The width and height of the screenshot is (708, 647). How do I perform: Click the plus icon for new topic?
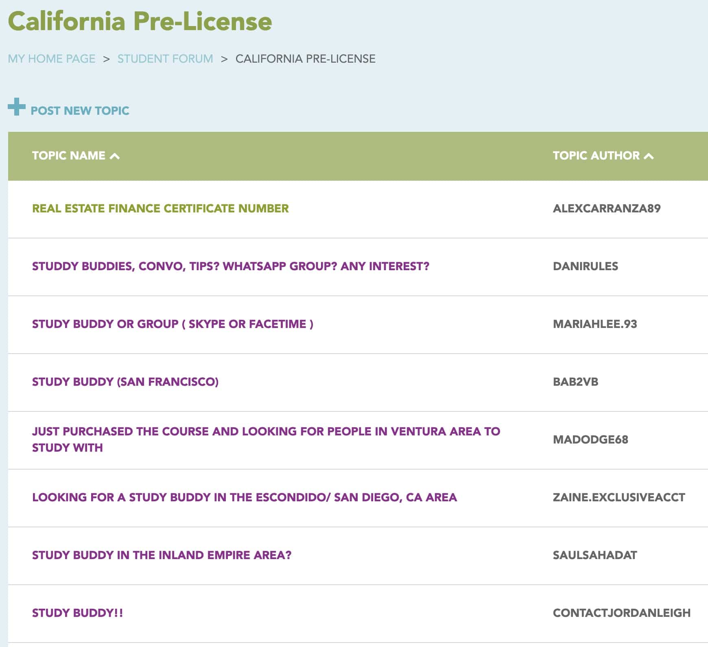click(16, 107)
